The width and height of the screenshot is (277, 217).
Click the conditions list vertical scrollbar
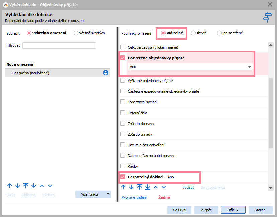(271, 114)
